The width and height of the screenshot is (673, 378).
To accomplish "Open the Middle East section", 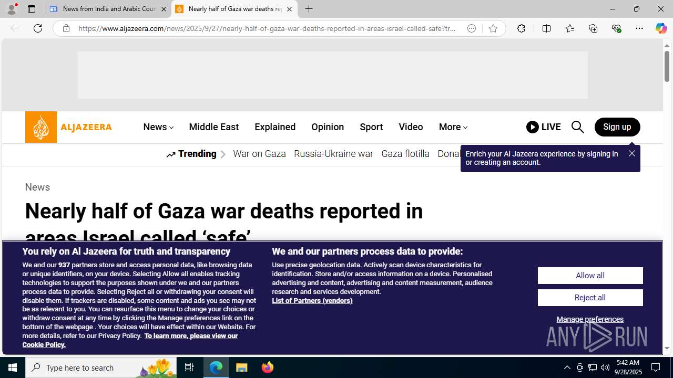I will point(213,127).
